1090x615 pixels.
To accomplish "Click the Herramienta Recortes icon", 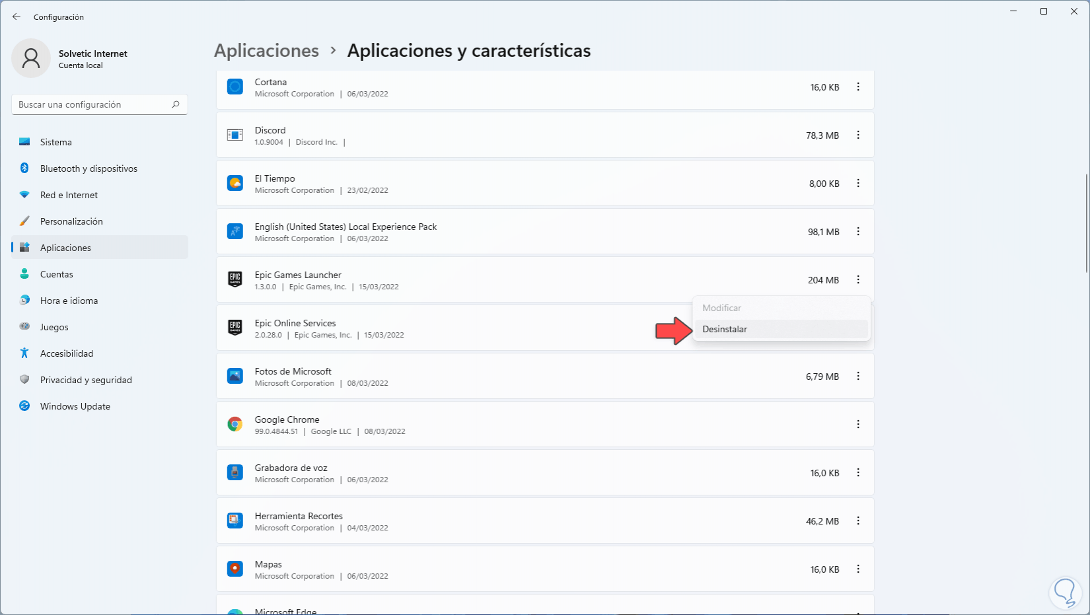I will 235,521.
